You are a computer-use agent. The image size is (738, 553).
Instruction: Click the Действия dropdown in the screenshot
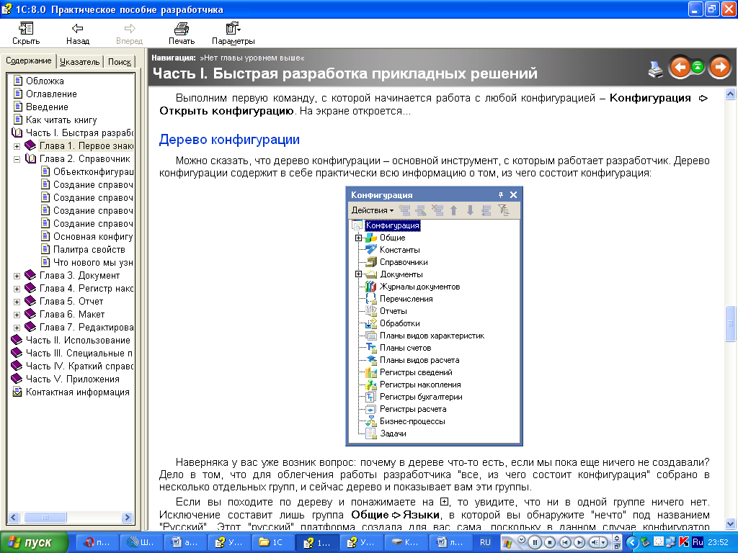[x=372, y=210]
